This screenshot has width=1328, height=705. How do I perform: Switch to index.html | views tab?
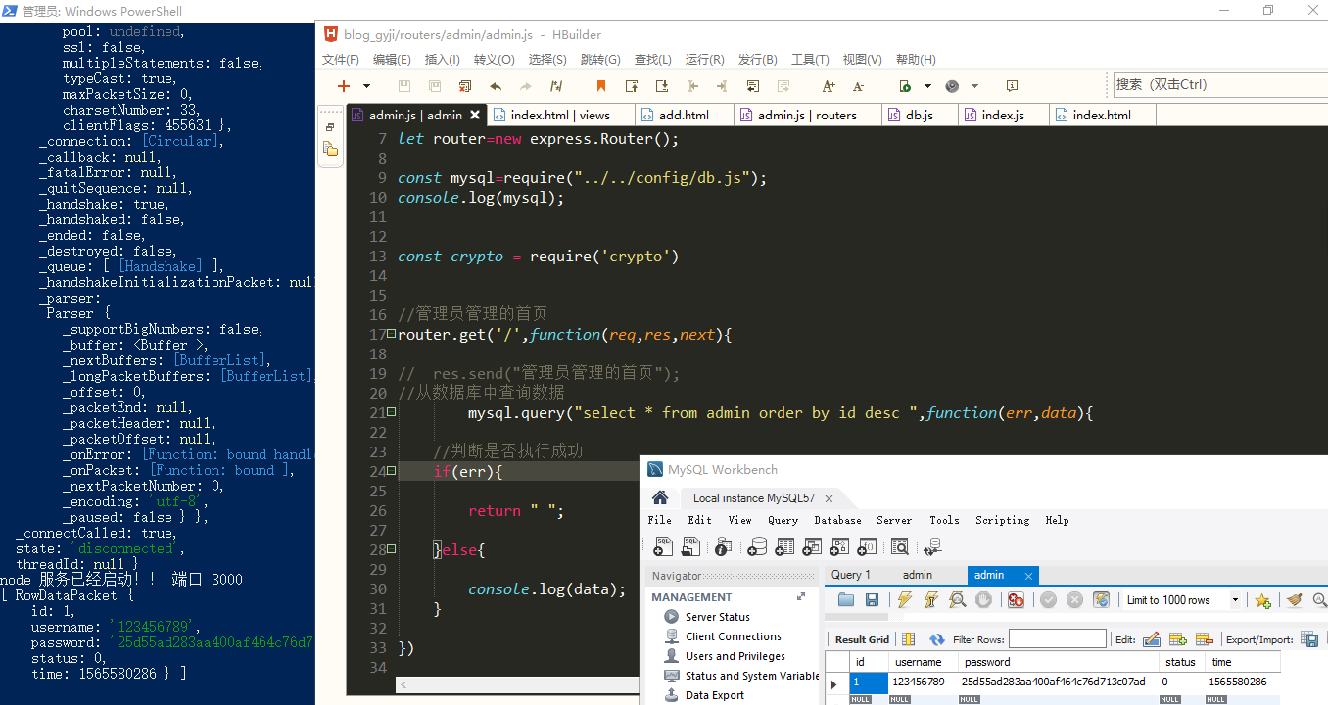[560, 115]
